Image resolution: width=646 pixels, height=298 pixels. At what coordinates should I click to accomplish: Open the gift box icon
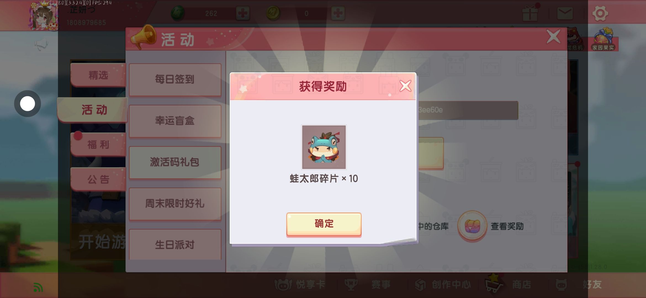[530, 12]
